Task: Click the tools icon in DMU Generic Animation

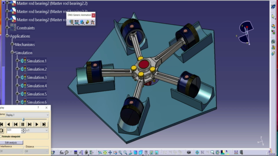Action: click(x=93, y=22)
